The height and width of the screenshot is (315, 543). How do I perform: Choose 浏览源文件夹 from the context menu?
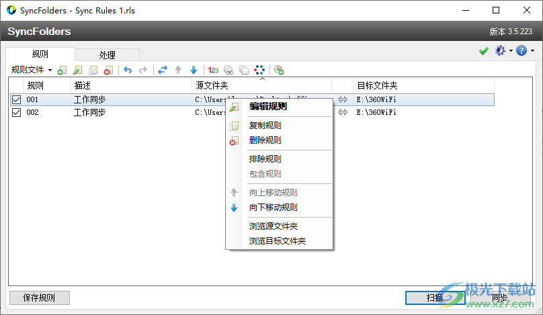click(279, 226)
